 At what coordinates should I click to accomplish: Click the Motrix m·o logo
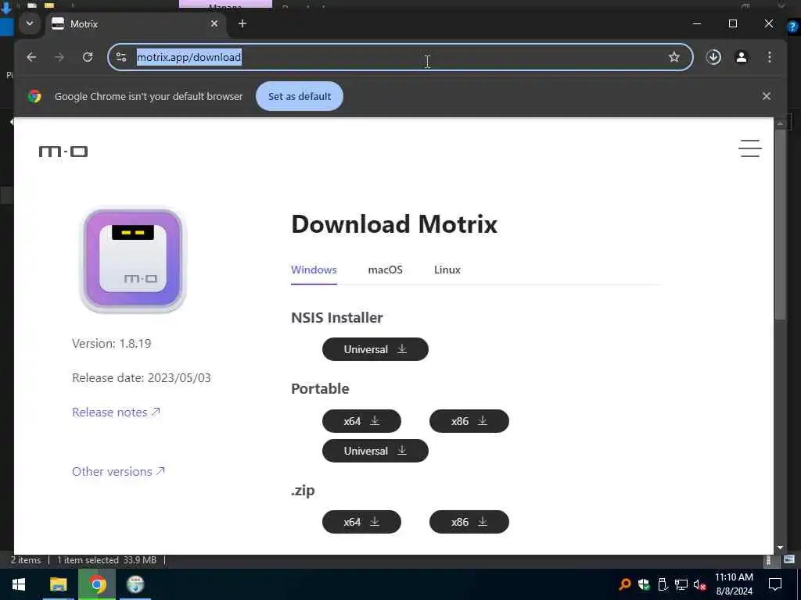click(x=63, y=152)
